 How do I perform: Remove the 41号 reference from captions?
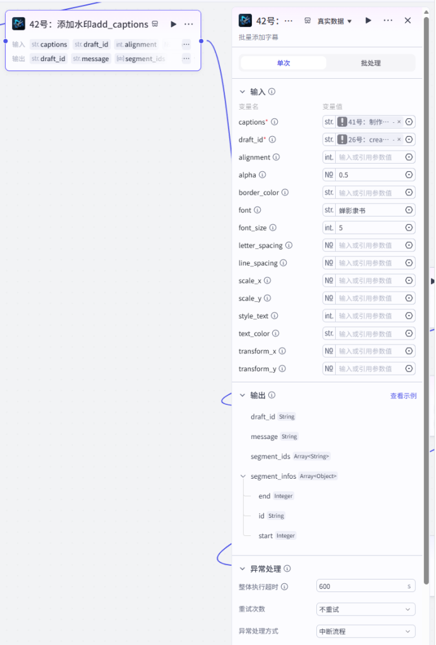(x=399, y=122)
